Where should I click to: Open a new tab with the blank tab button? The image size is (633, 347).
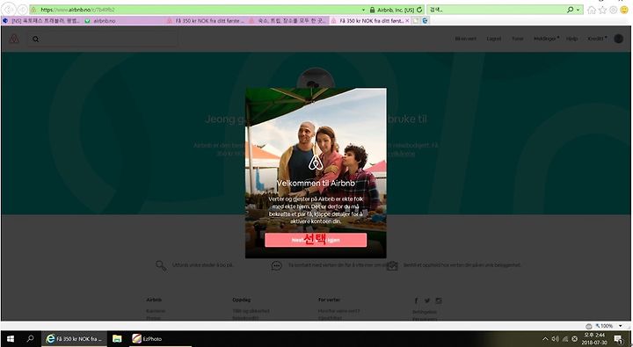(x=416, y=20)
